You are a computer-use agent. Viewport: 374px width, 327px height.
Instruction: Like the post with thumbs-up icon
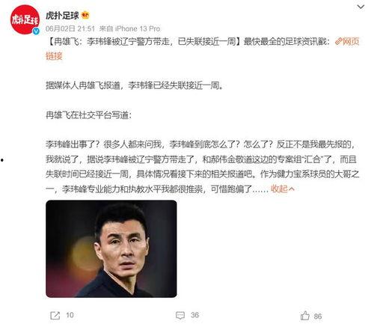(x=305, y=316)
